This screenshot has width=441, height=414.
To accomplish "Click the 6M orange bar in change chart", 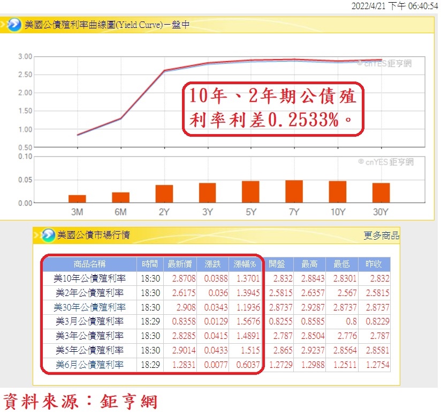I will (120, 197).
